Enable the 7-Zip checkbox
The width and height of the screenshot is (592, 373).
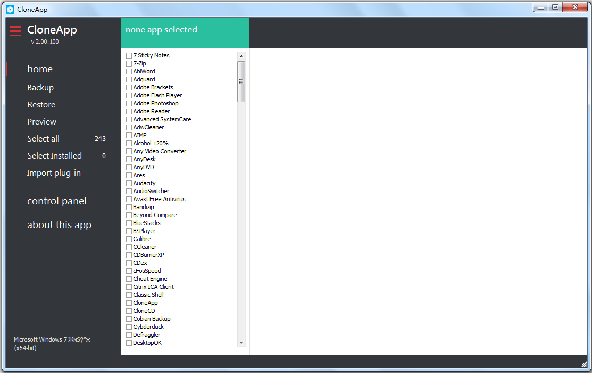pyautogui.click(x=129, y=63)
